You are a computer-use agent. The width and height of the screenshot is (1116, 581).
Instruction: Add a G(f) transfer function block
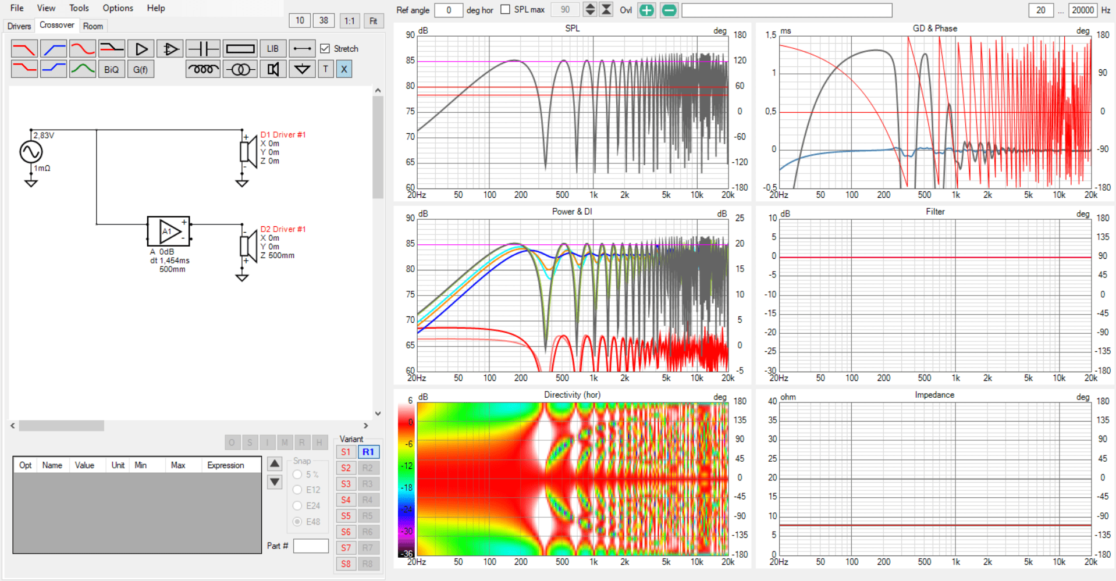(x=141, y=69)
